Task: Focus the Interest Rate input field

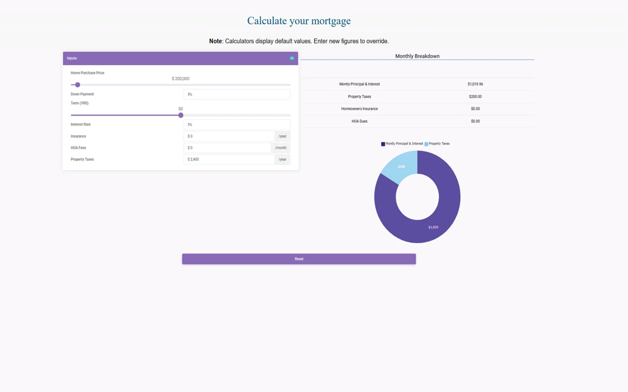Action: point(237,124)
